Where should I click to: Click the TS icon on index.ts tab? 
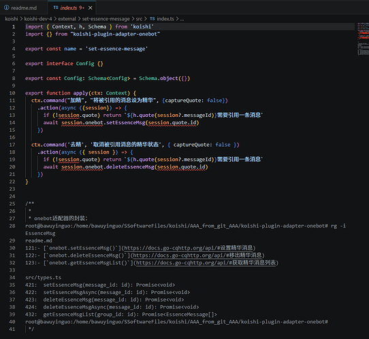56,7
